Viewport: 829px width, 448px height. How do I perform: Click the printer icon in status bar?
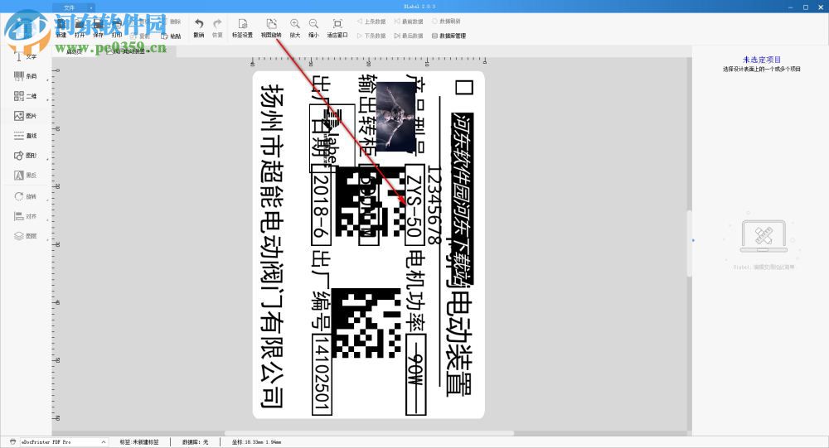pos(12,441)
